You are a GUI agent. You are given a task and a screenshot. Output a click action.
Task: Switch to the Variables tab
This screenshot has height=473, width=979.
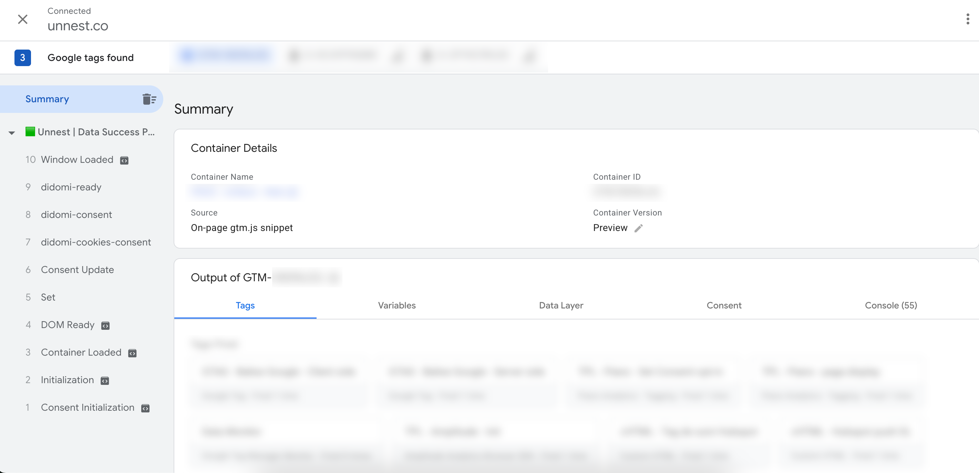coord(396,305)
